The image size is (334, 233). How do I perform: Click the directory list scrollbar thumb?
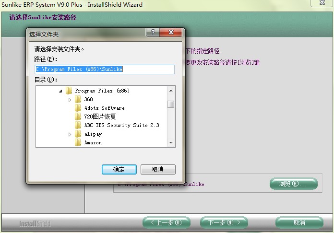(x=171, y=104)
